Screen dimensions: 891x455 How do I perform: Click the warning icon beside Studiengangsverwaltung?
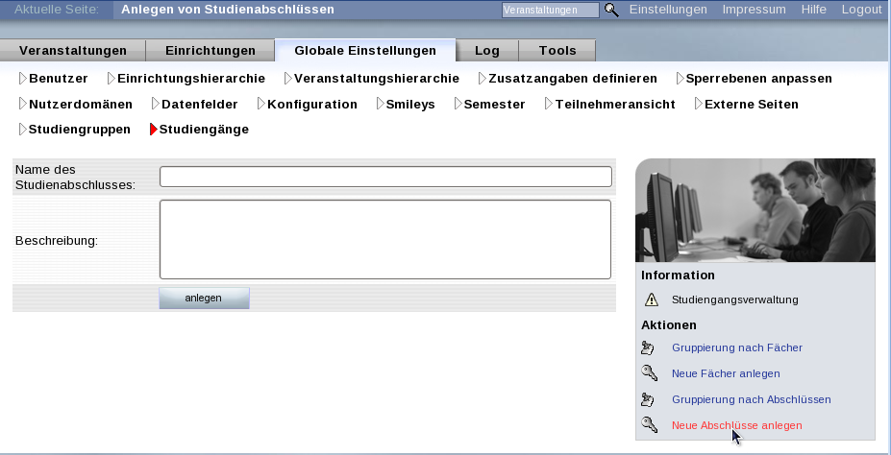(x=651, y=299)
